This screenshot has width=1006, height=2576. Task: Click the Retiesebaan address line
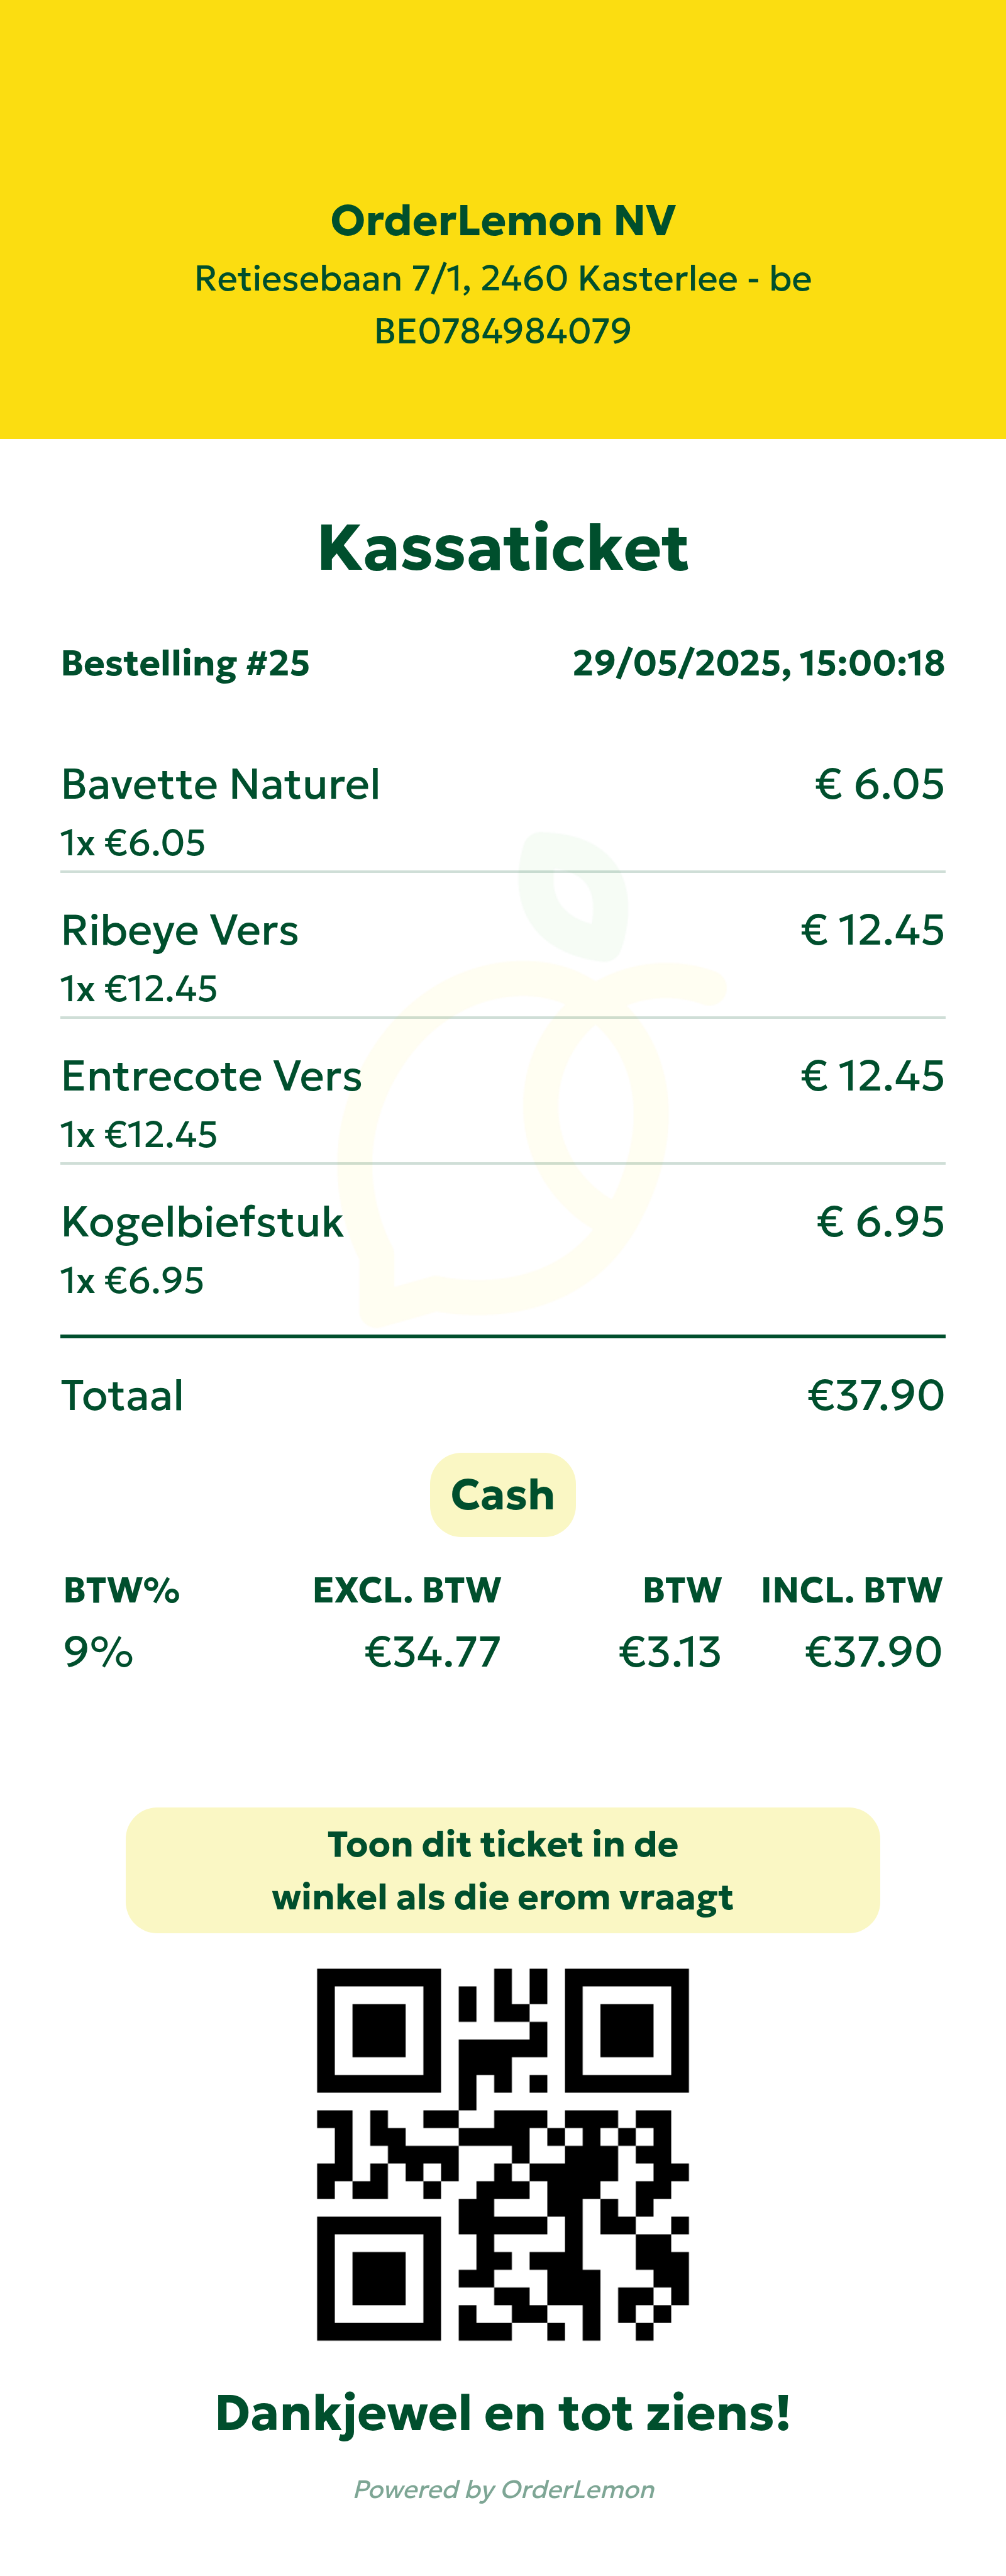[x=503, y=279]
